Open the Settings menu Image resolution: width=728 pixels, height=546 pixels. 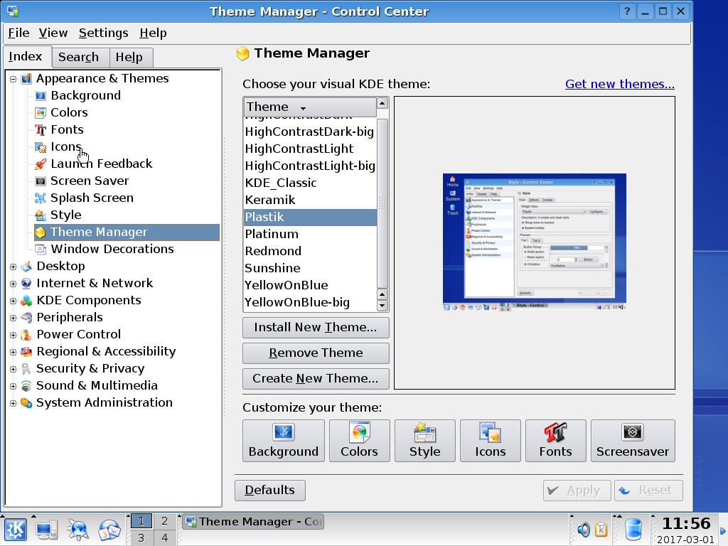(x=104, y=33)
